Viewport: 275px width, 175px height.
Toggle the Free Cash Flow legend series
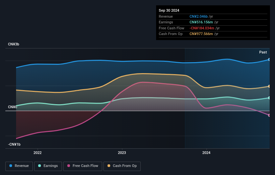point(83,166)
